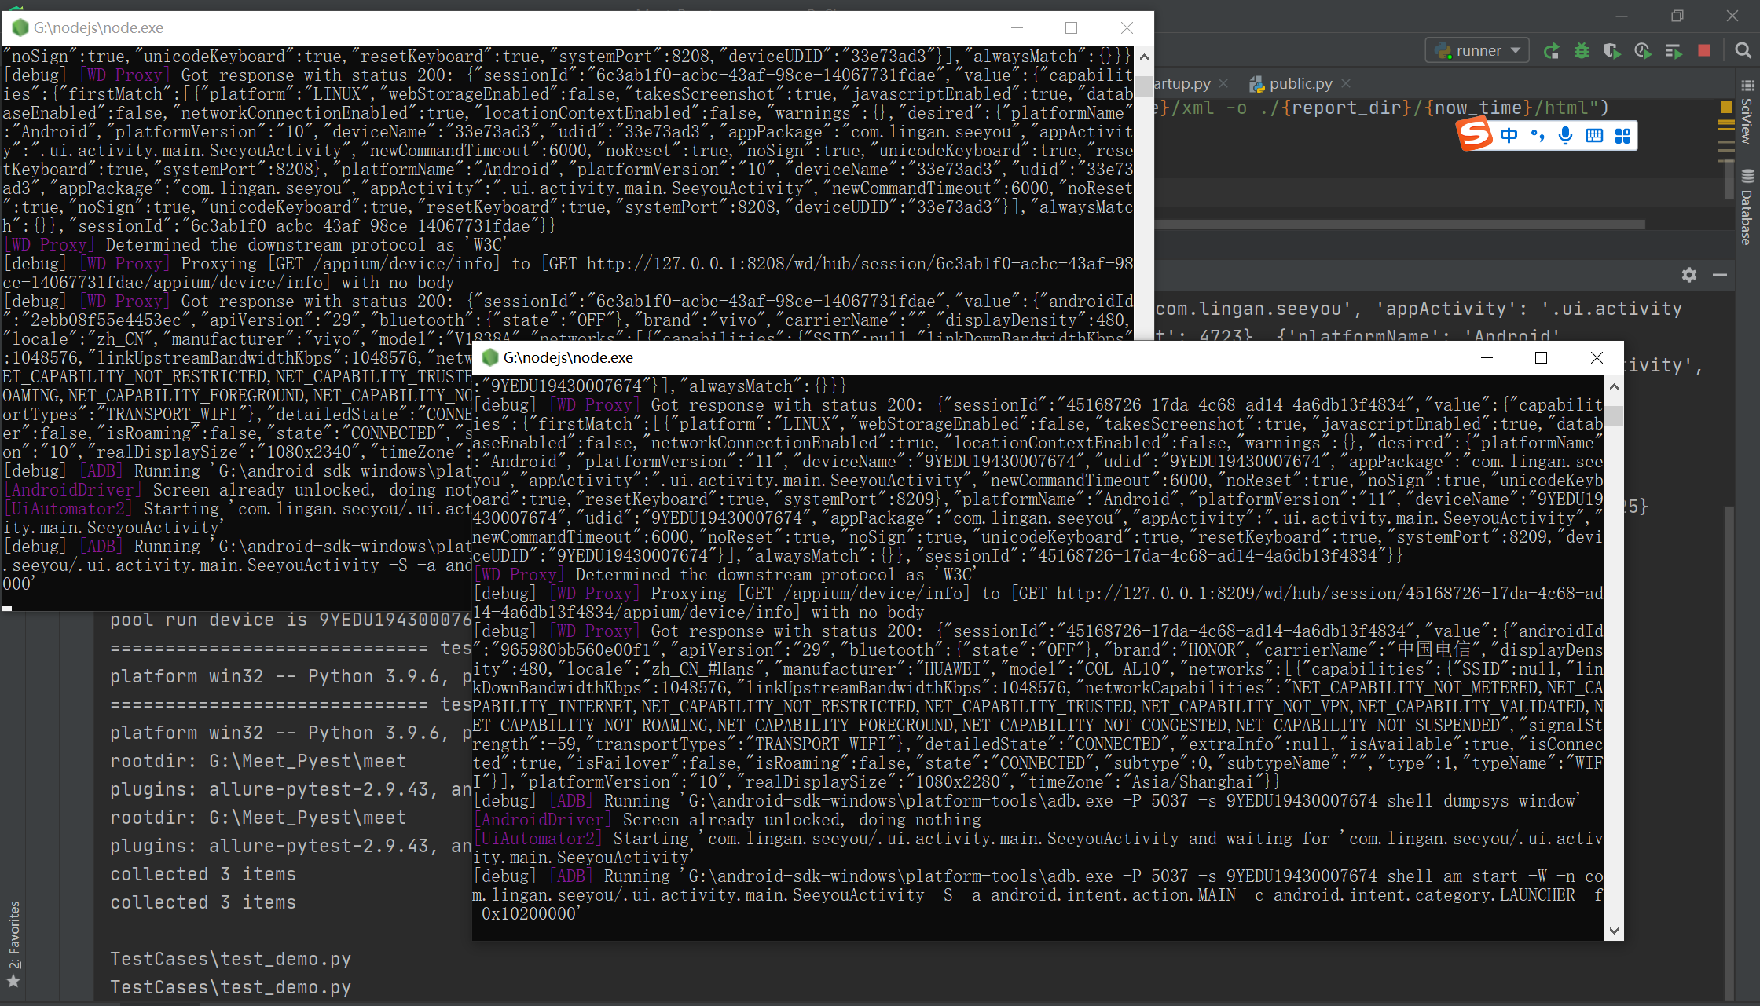Maximize the front node.exe console window
Viewport: 1760px width, 1006px height.
(1542, 357)
